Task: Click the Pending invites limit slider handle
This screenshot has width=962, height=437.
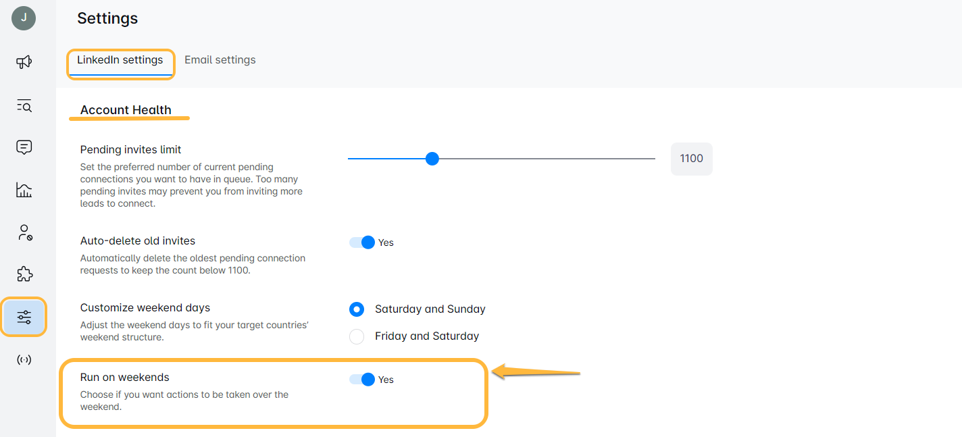Action: (x=432, y=159)
